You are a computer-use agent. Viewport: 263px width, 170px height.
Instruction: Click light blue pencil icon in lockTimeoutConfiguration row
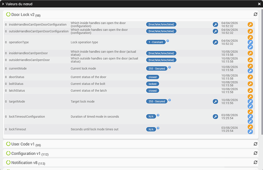pos(250,121)
